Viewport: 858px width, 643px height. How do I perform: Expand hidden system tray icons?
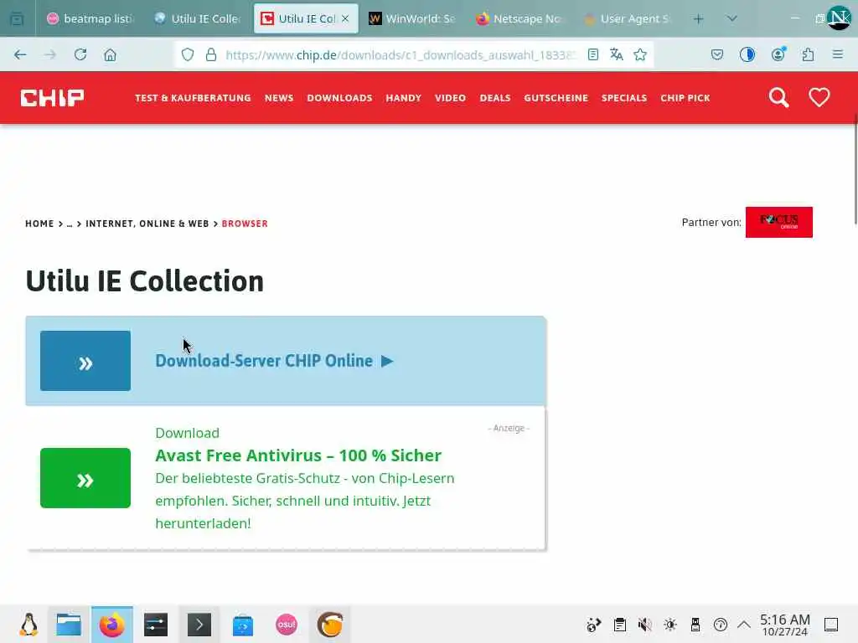(744, 625)
